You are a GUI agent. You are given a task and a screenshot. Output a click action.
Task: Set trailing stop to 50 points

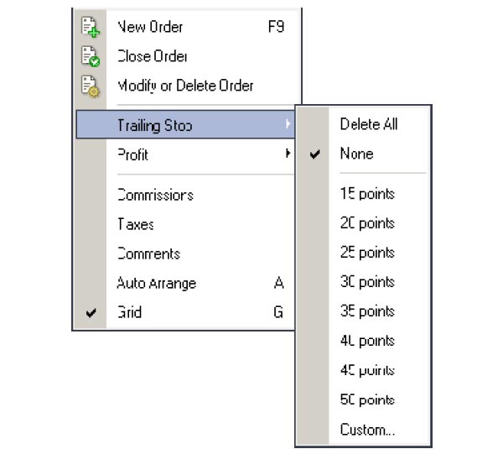click(367, 399)
